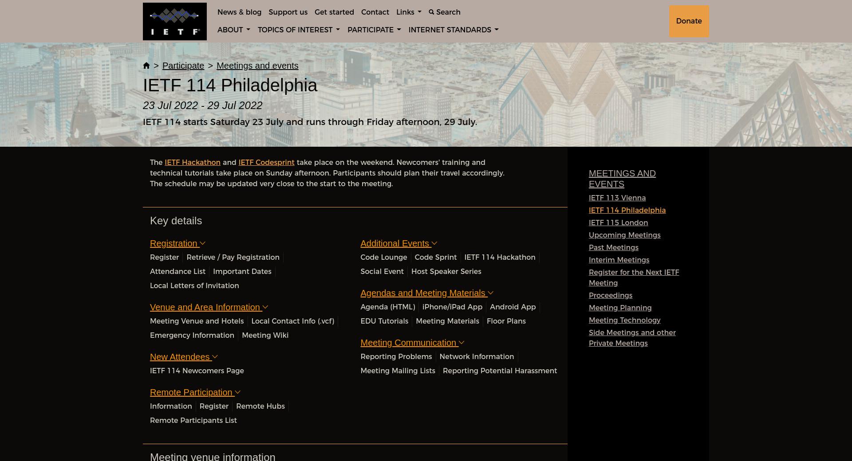Download Local Contact Info (.vcf)
The image size is (852, 461).
tap(292, 321)
